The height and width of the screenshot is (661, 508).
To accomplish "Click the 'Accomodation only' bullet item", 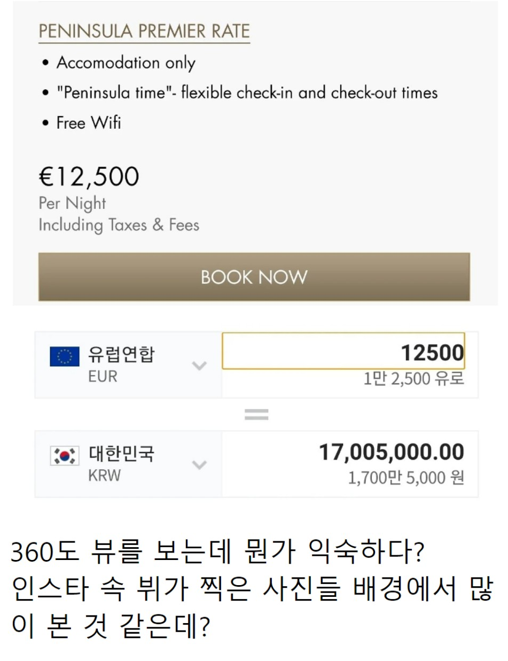I will pos(126,63).
